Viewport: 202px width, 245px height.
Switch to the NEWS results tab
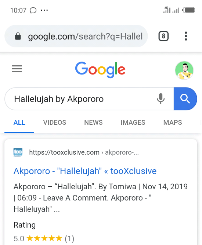pyautogui.click(x=93, y=122)
